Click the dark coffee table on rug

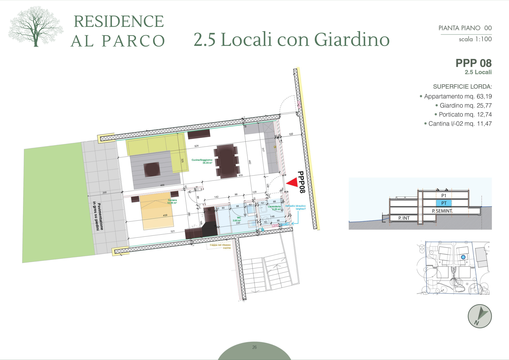point(152,169)
